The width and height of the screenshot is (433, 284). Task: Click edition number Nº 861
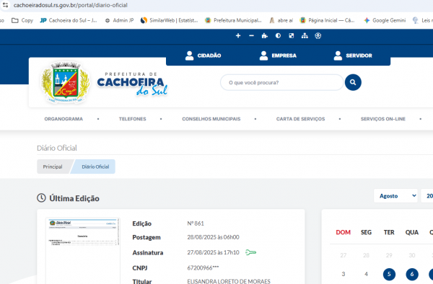196,223
